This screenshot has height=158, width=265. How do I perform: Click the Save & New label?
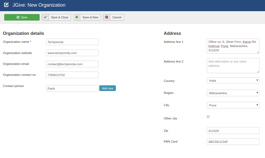coord(91,17)
